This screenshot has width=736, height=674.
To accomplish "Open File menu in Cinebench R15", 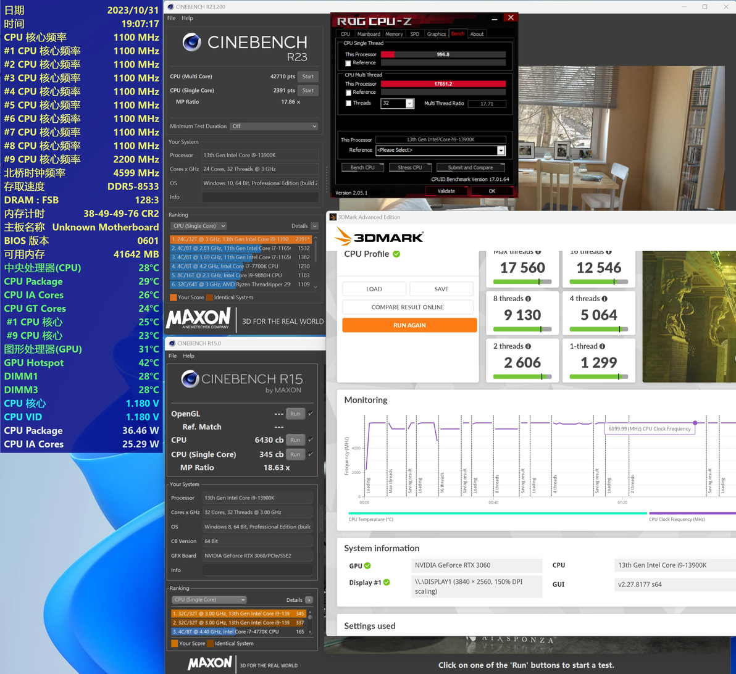I will [173, 356].
